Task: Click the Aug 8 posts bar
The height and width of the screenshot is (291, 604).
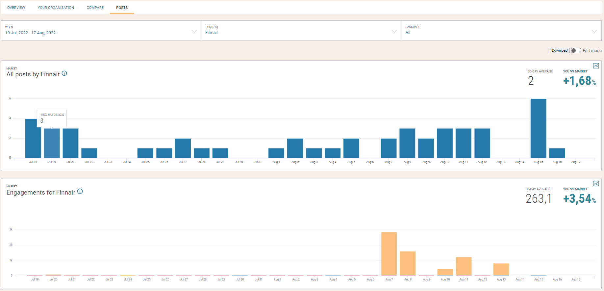Action: tap(407, 143)
